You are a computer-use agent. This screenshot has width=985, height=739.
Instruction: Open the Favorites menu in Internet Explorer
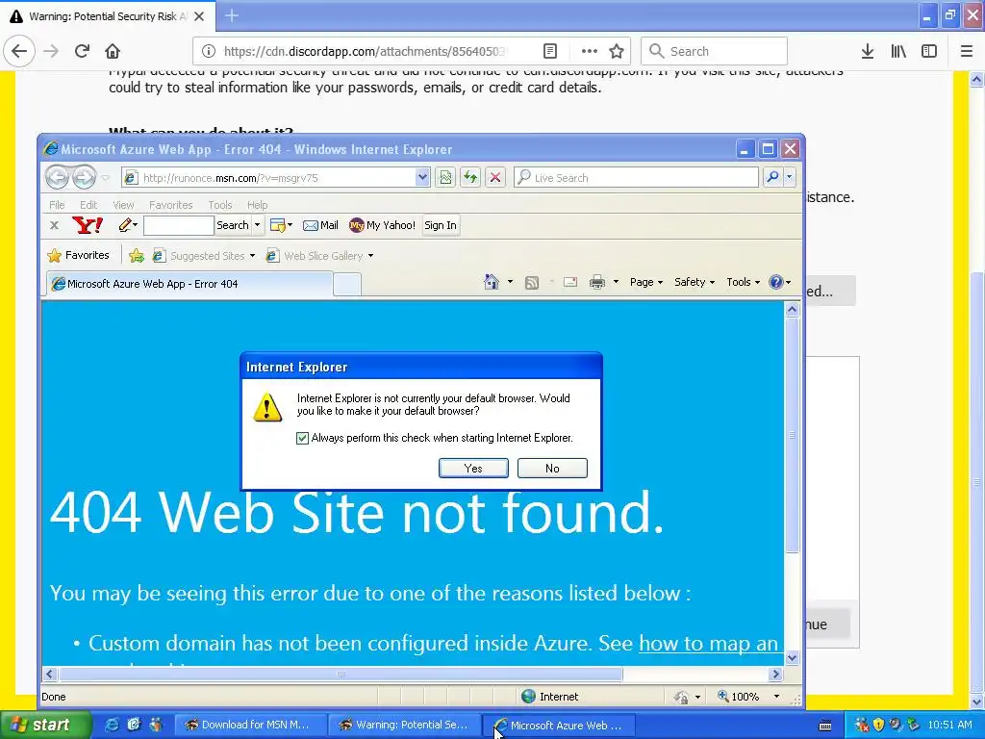click(170, 205)
